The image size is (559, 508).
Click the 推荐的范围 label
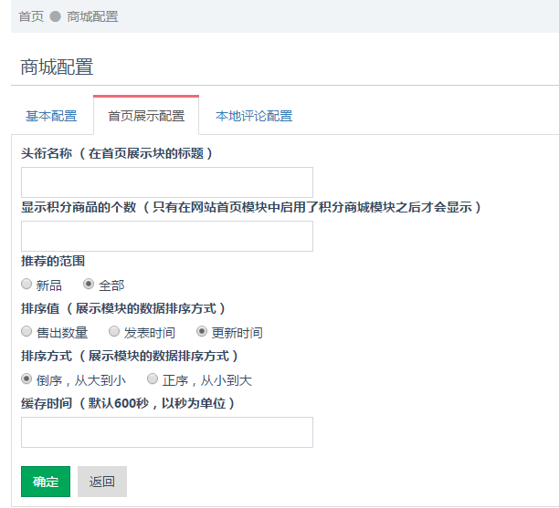[53, 261]
